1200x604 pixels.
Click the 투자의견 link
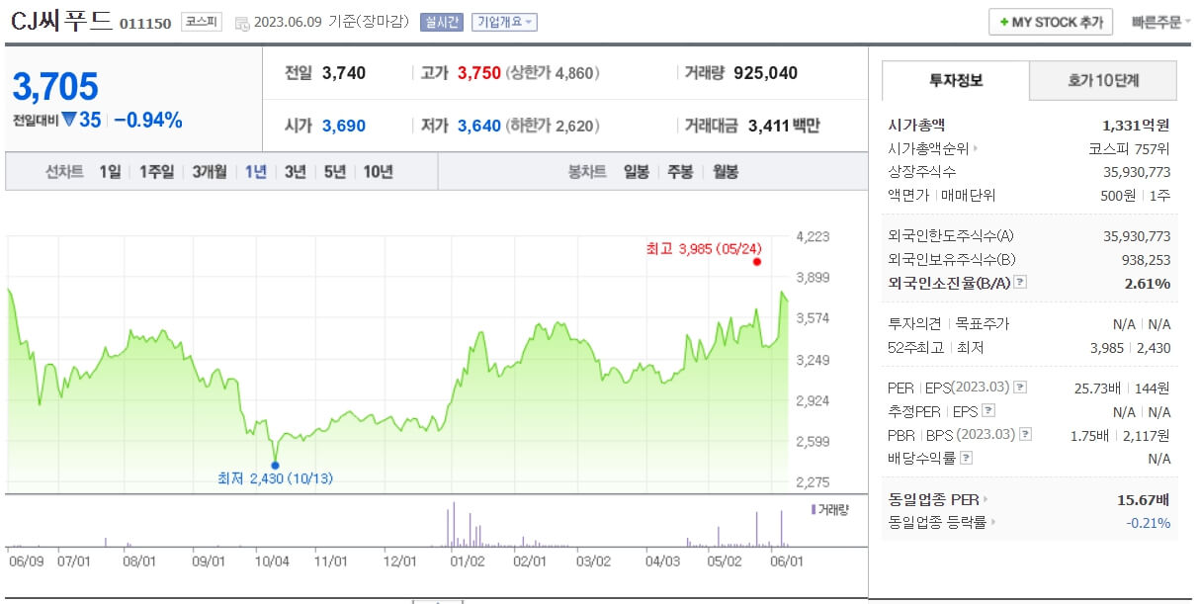click(x=914, y=324)
